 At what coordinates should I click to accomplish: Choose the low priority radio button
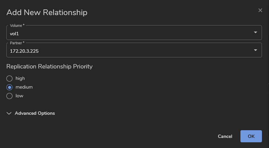[x=9, y=96]
